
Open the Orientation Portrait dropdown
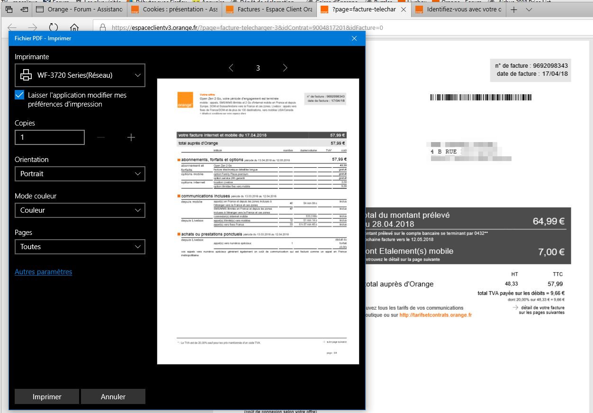80,174
